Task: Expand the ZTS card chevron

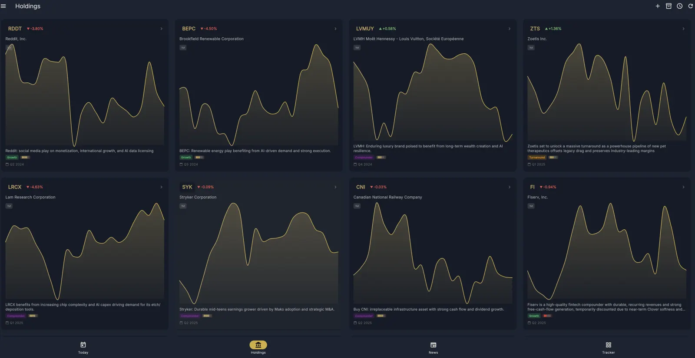Action: tap(683, 29)
